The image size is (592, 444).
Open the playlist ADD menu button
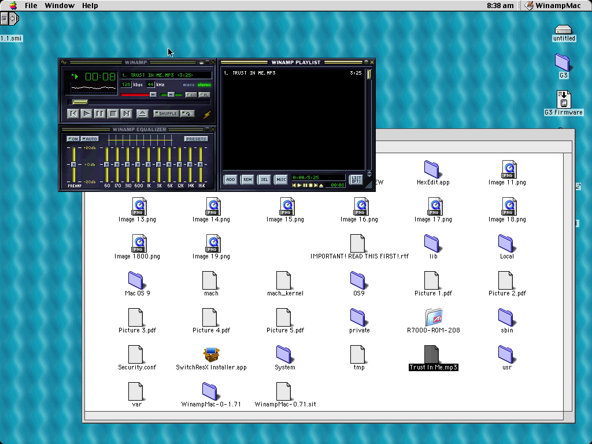click(x=230, y=179)
